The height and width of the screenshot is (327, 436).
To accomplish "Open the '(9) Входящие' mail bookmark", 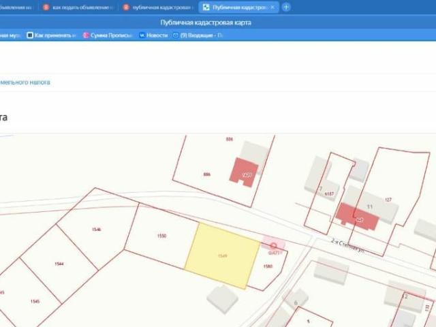I will pos(198,35).
